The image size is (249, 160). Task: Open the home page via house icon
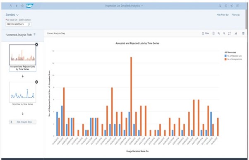click(22, 6)
